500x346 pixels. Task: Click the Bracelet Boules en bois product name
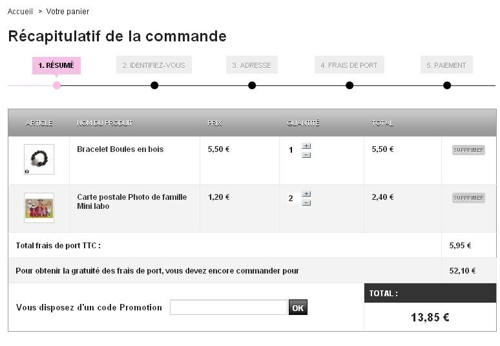click(x=120, y=149)
